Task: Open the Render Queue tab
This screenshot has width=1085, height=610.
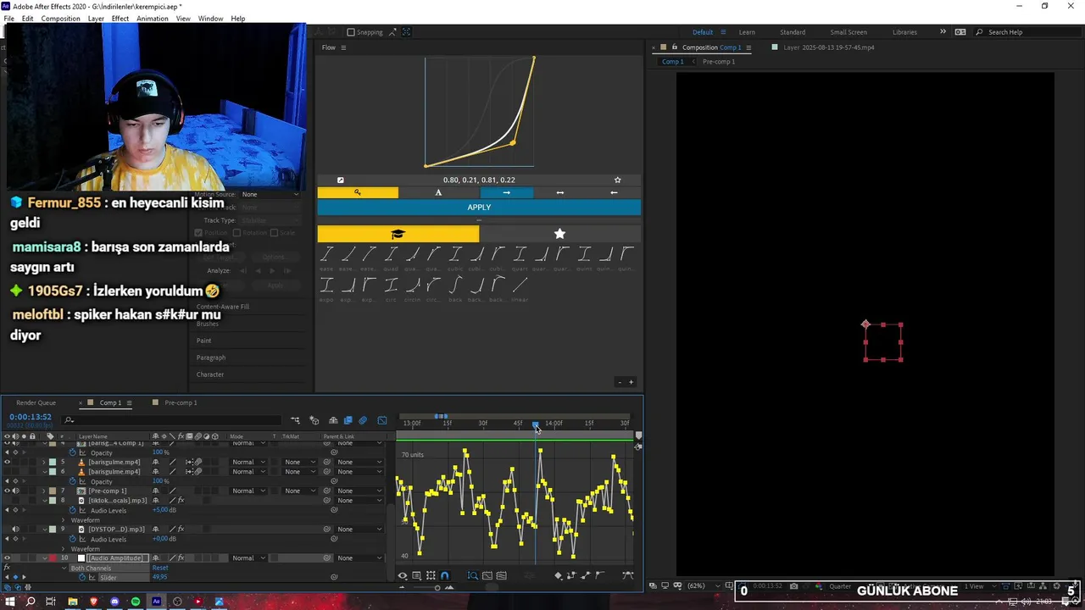Action: point(36,402)
